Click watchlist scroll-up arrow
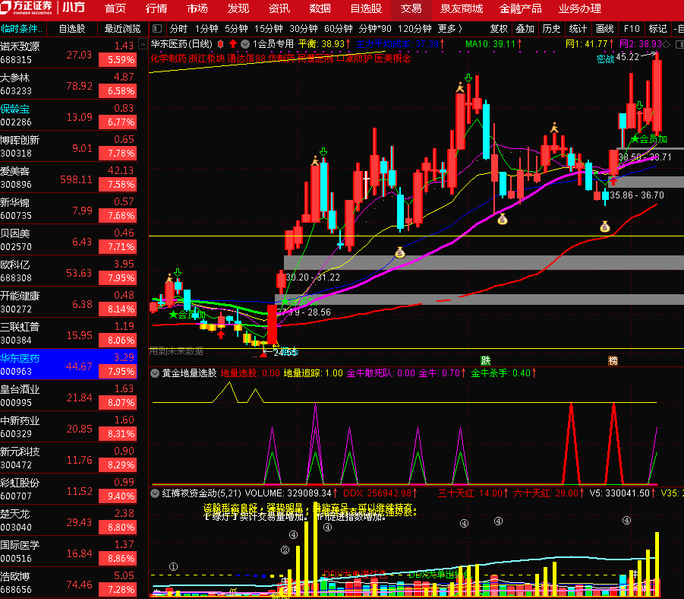 point(143,43)
